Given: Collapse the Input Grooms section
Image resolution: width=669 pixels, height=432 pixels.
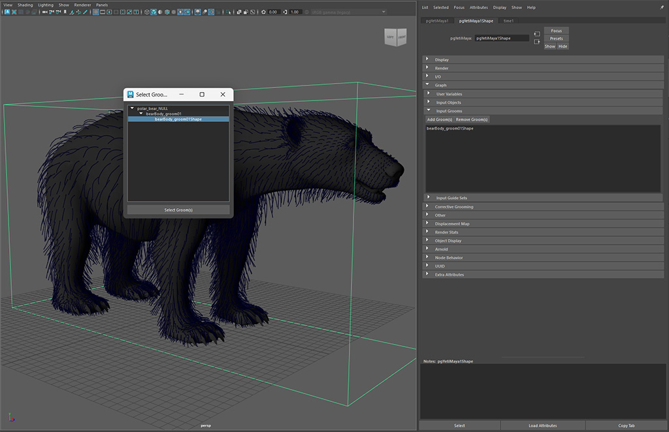Looking at the screenshot, I should [x=429, y=111].
